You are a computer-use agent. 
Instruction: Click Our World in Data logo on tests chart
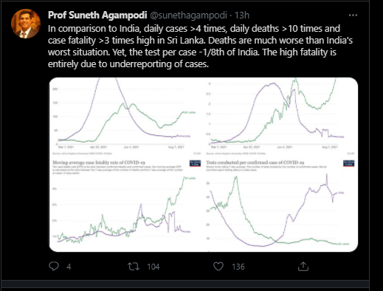click(349, 163)
